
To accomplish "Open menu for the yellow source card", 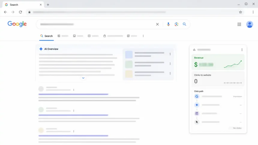I will pyautogui.click(x=170, y=73).
